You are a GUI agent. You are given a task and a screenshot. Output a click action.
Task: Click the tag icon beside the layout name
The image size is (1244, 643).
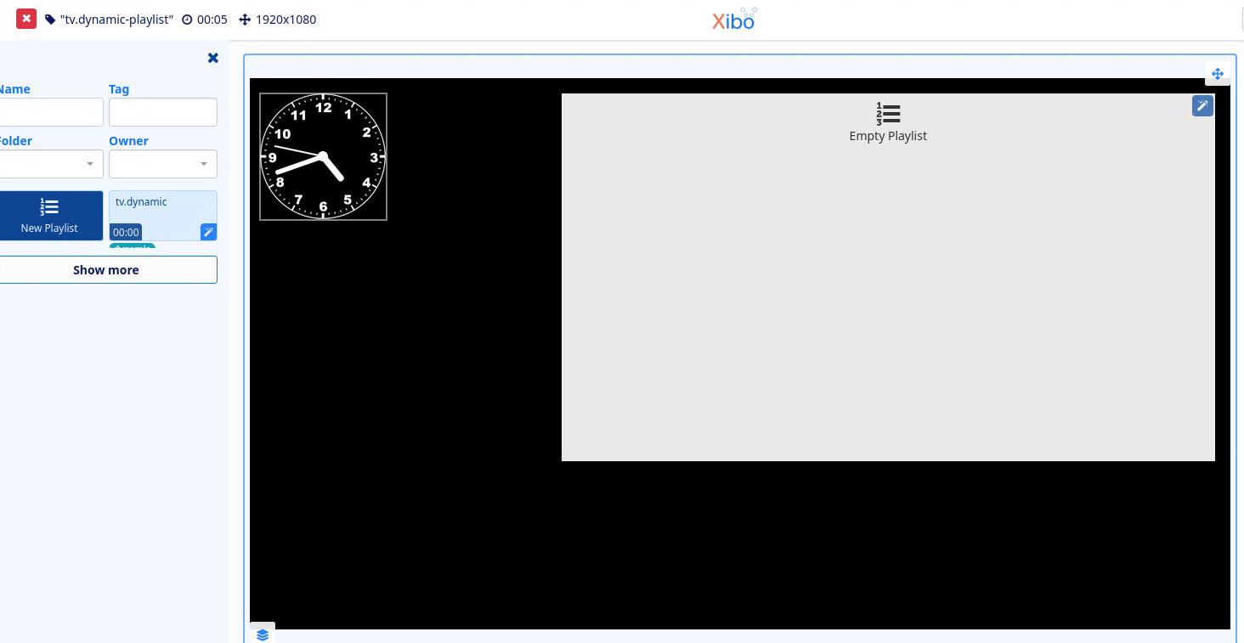coord(50,20)
